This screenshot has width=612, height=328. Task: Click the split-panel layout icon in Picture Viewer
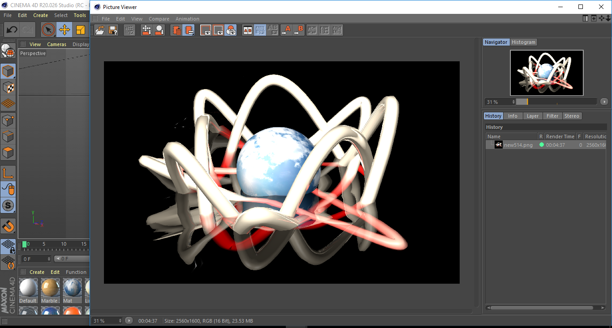pos(586,18)
